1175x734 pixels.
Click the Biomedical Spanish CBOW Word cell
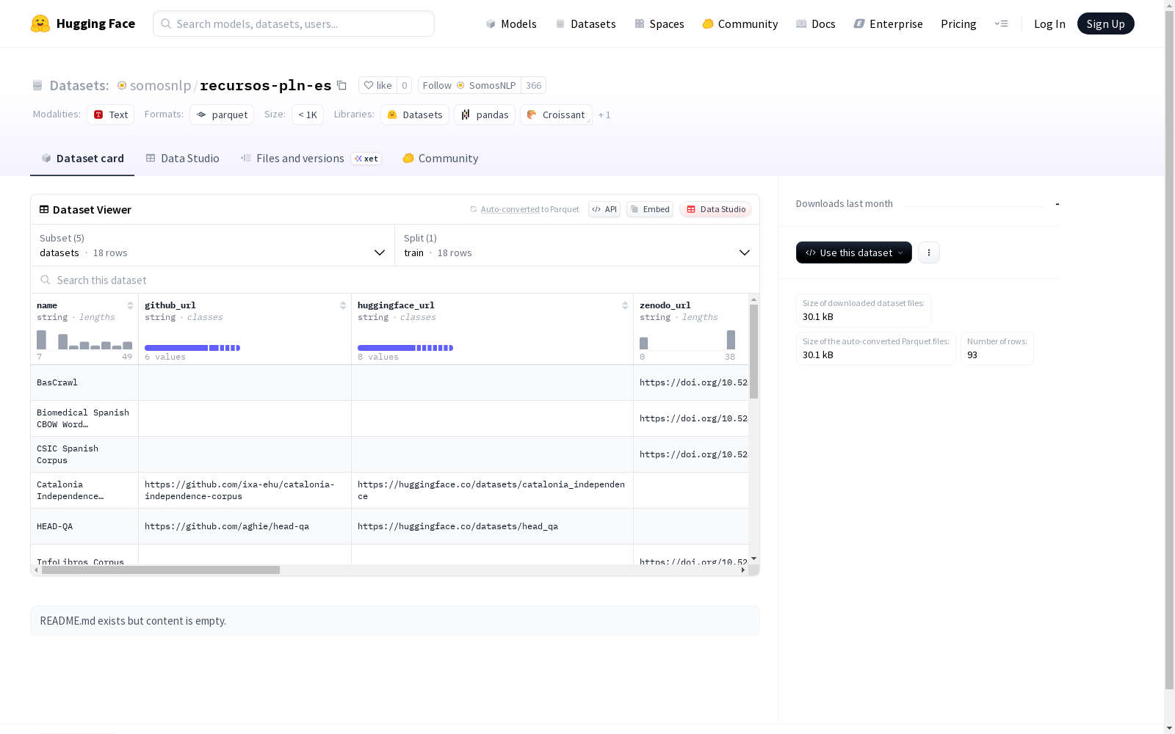(x=84, y=418)
